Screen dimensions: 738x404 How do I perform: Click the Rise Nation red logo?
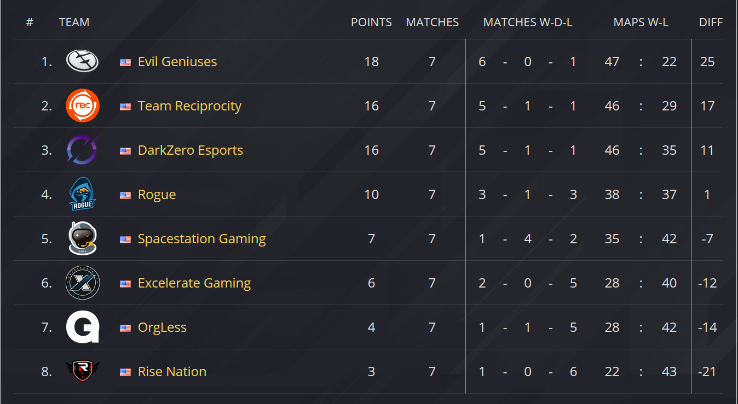tap(82, 371)
